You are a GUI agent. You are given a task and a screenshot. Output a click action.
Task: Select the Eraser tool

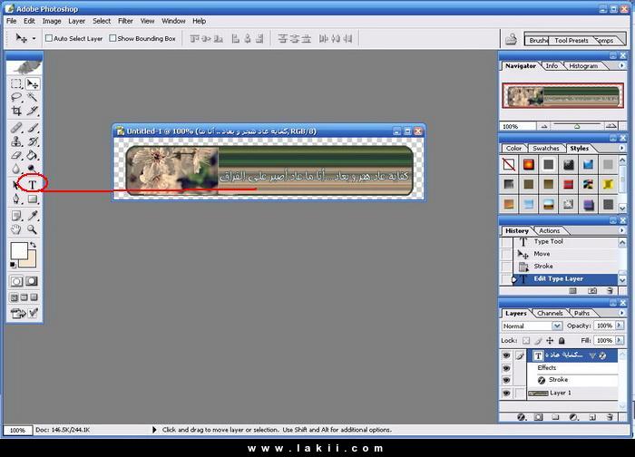tap(16, 155)
